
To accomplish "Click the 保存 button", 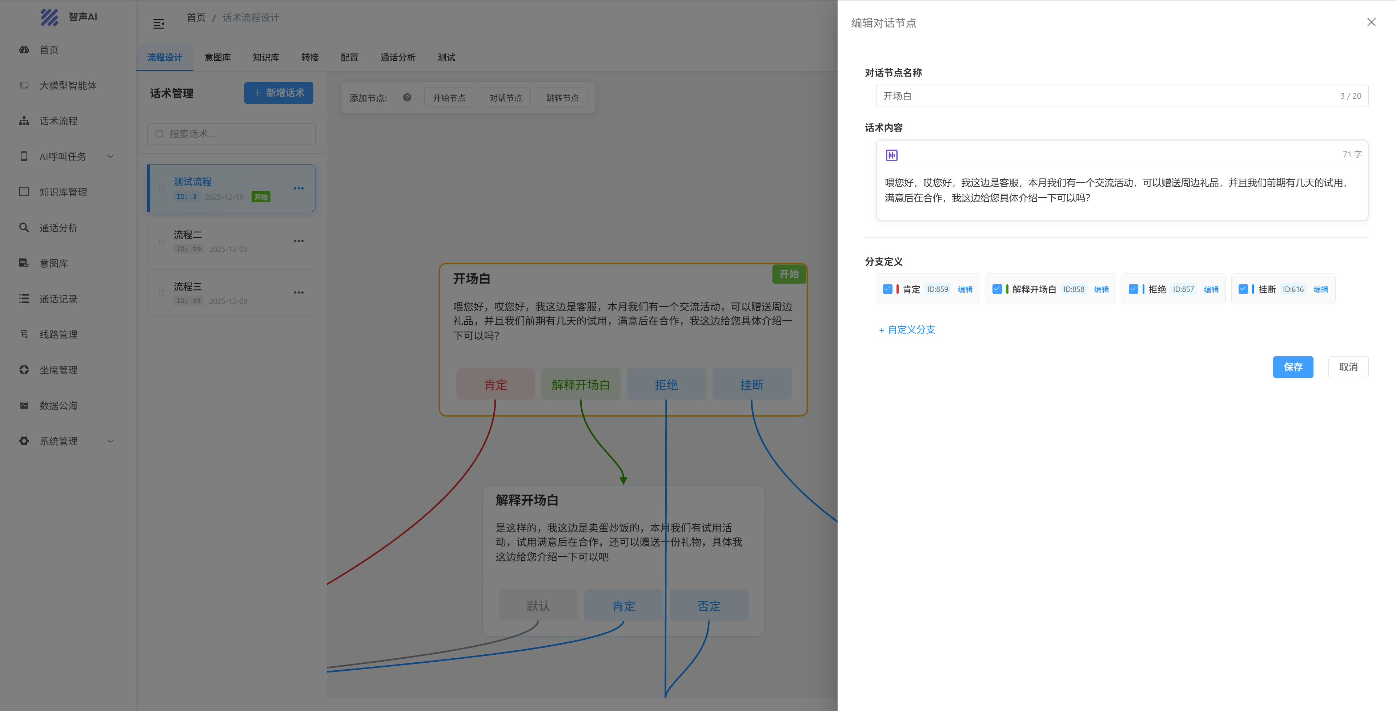I will (x=1292, y=367).
